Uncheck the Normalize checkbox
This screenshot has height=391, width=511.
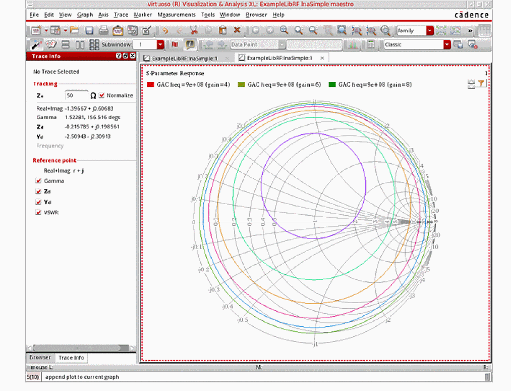(x=102, y=95)
